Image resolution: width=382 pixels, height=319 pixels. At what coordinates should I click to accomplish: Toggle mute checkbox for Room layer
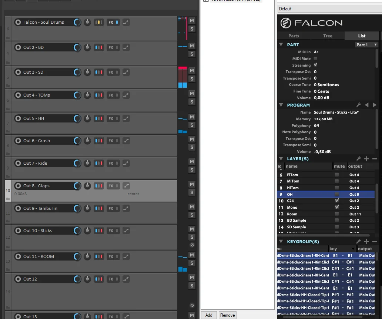pyautogui.click(x=337, y=214)
